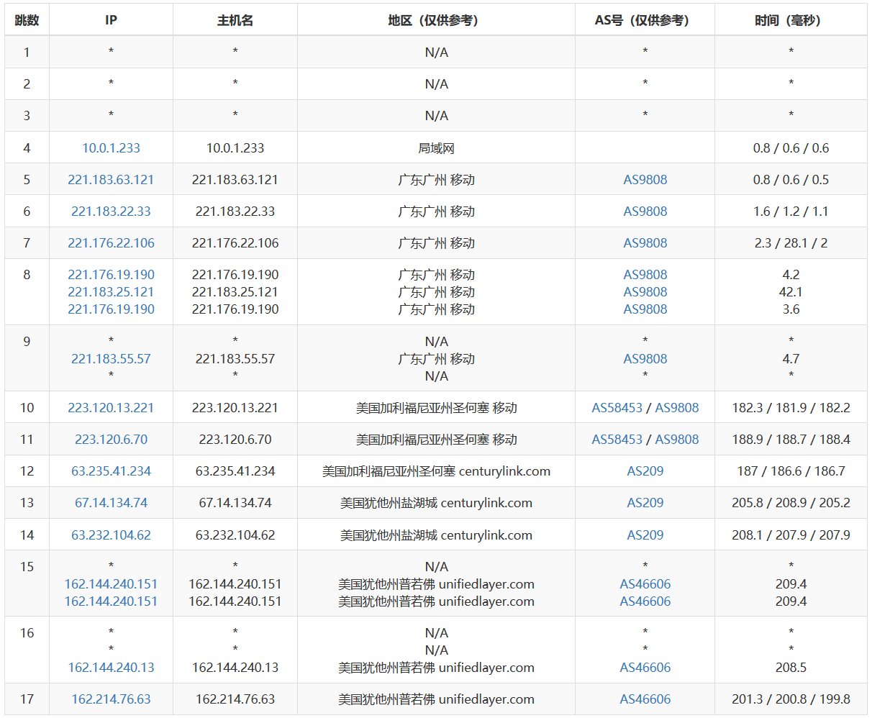This screenshot has height=718, width=872.
Task: Click the 63.235.41.234 centurylink IP link
Action: pos(111,471)
